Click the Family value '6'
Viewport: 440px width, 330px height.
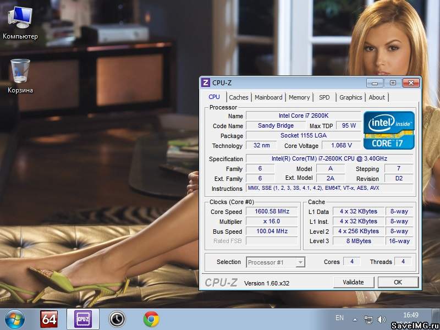click(x=260, y=168)
